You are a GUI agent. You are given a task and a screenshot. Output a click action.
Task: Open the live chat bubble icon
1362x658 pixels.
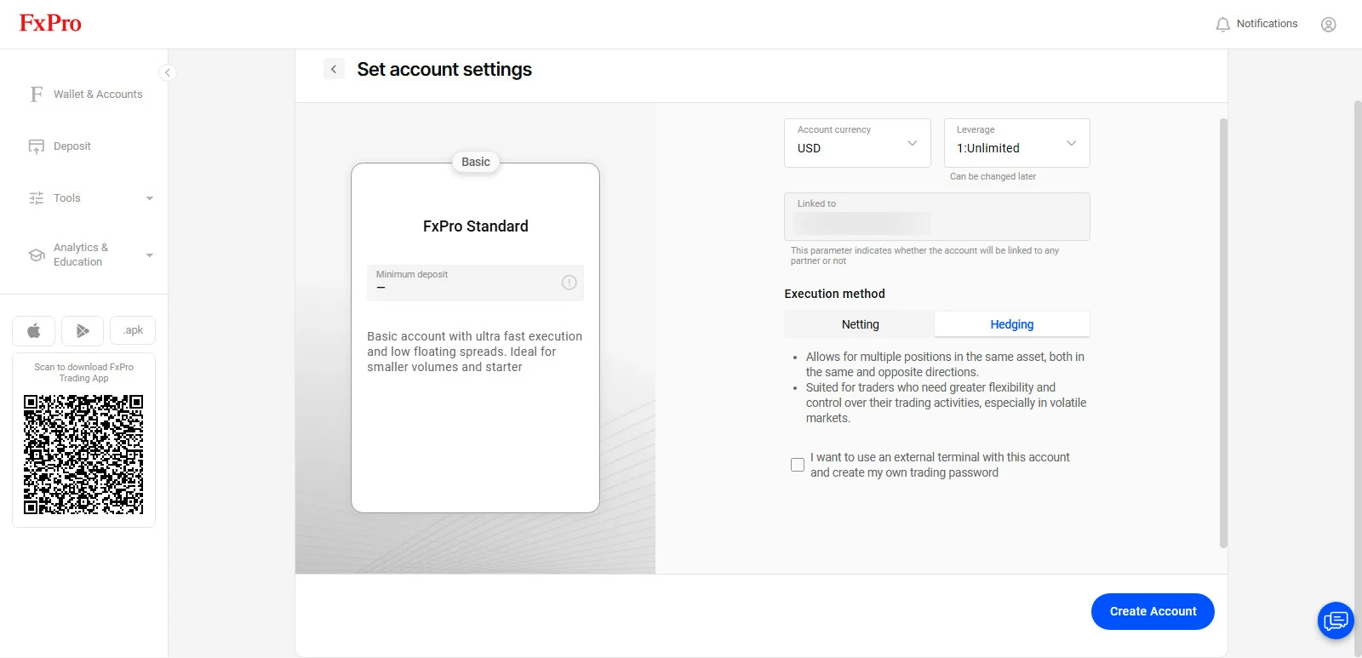(x=1336, y=620)
